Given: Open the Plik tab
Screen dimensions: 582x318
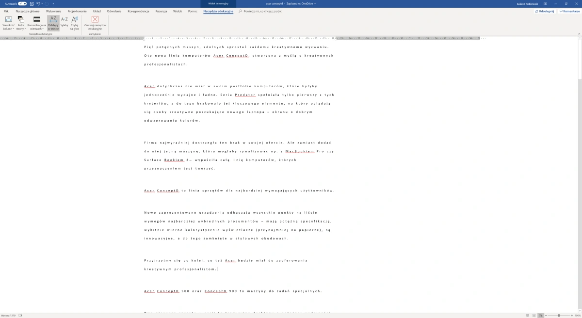Looking at the screenshot, I should click(6, 11).
